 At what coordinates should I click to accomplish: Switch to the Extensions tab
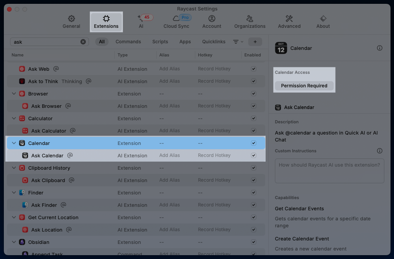[x=106, y=22]
